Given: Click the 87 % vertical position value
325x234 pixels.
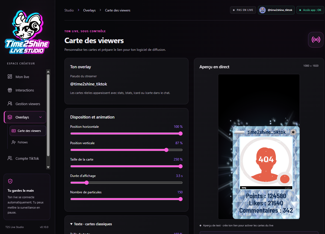Looking at the screenshot, I should click(179, 143).
